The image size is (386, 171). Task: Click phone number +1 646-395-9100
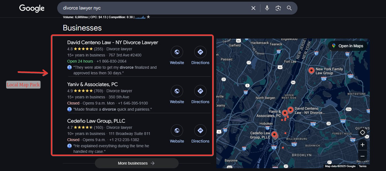point(133,103)
